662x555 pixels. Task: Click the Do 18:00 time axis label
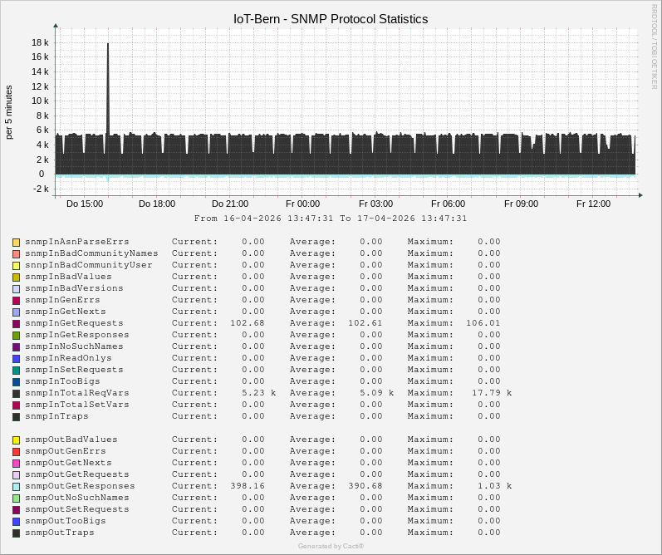(x=157, y=204)
